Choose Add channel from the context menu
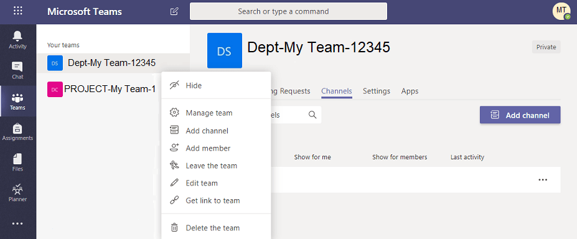This screenshot has height=239, width=577. (217, 131)
